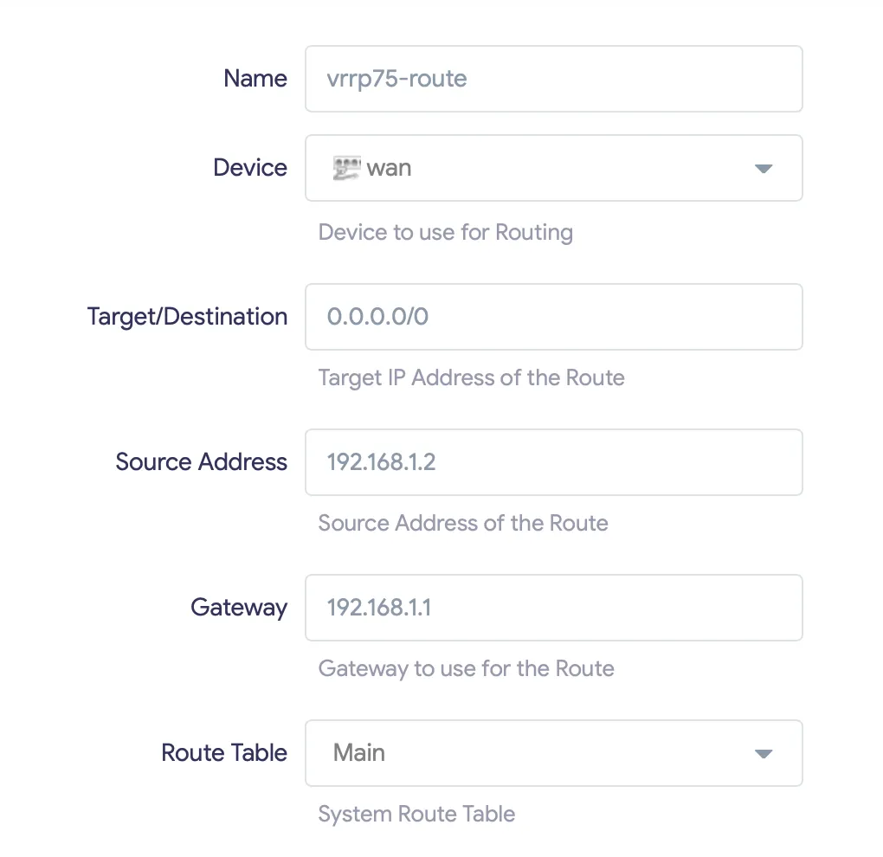883x857 pixels.
Task: Click the 'Route Table' label
Action: pos(224,753)
